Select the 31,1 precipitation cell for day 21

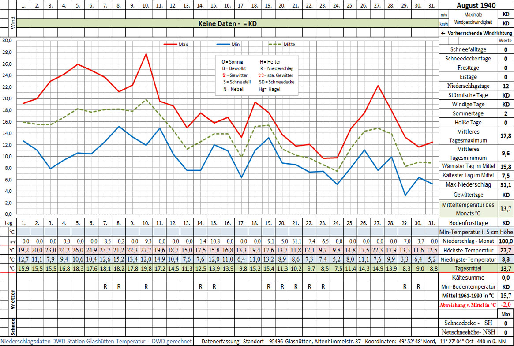295,241
